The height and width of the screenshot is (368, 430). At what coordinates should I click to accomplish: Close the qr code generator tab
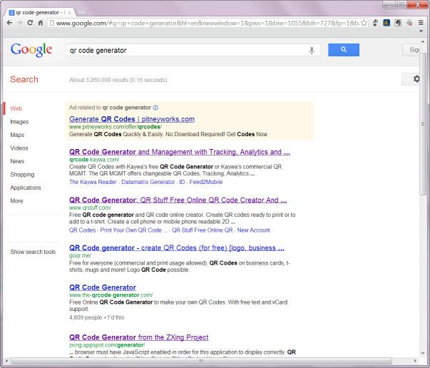pos(70,13)
